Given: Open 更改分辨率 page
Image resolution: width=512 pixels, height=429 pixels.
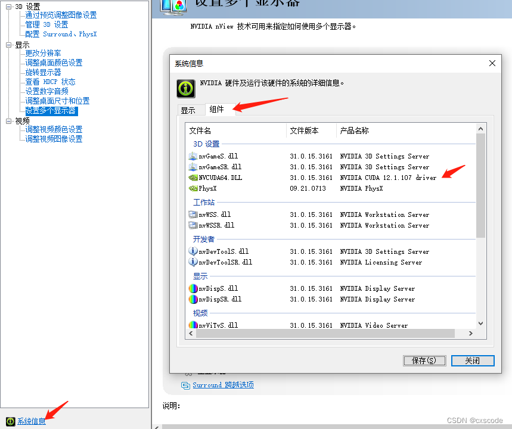Looking at the screenshot, I should [x=43, y=53].
